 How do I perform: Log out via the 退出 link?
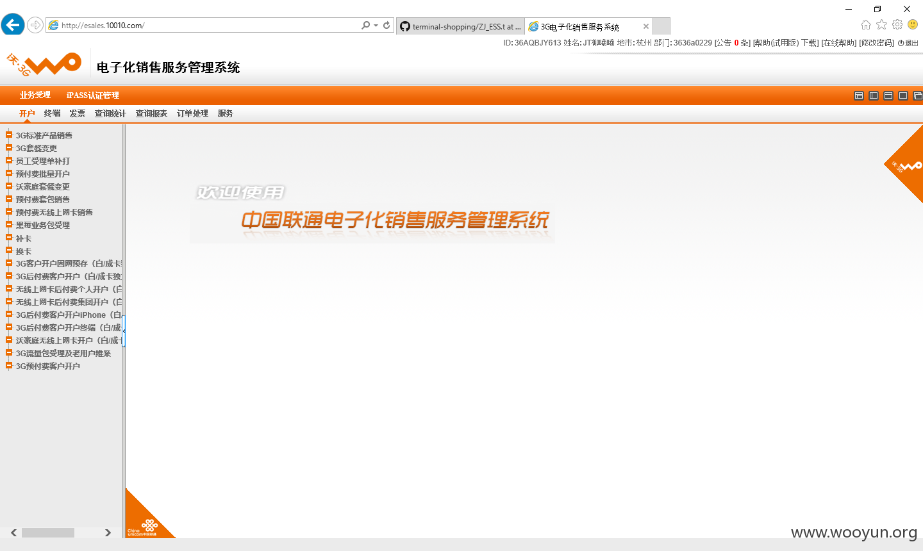911,43
